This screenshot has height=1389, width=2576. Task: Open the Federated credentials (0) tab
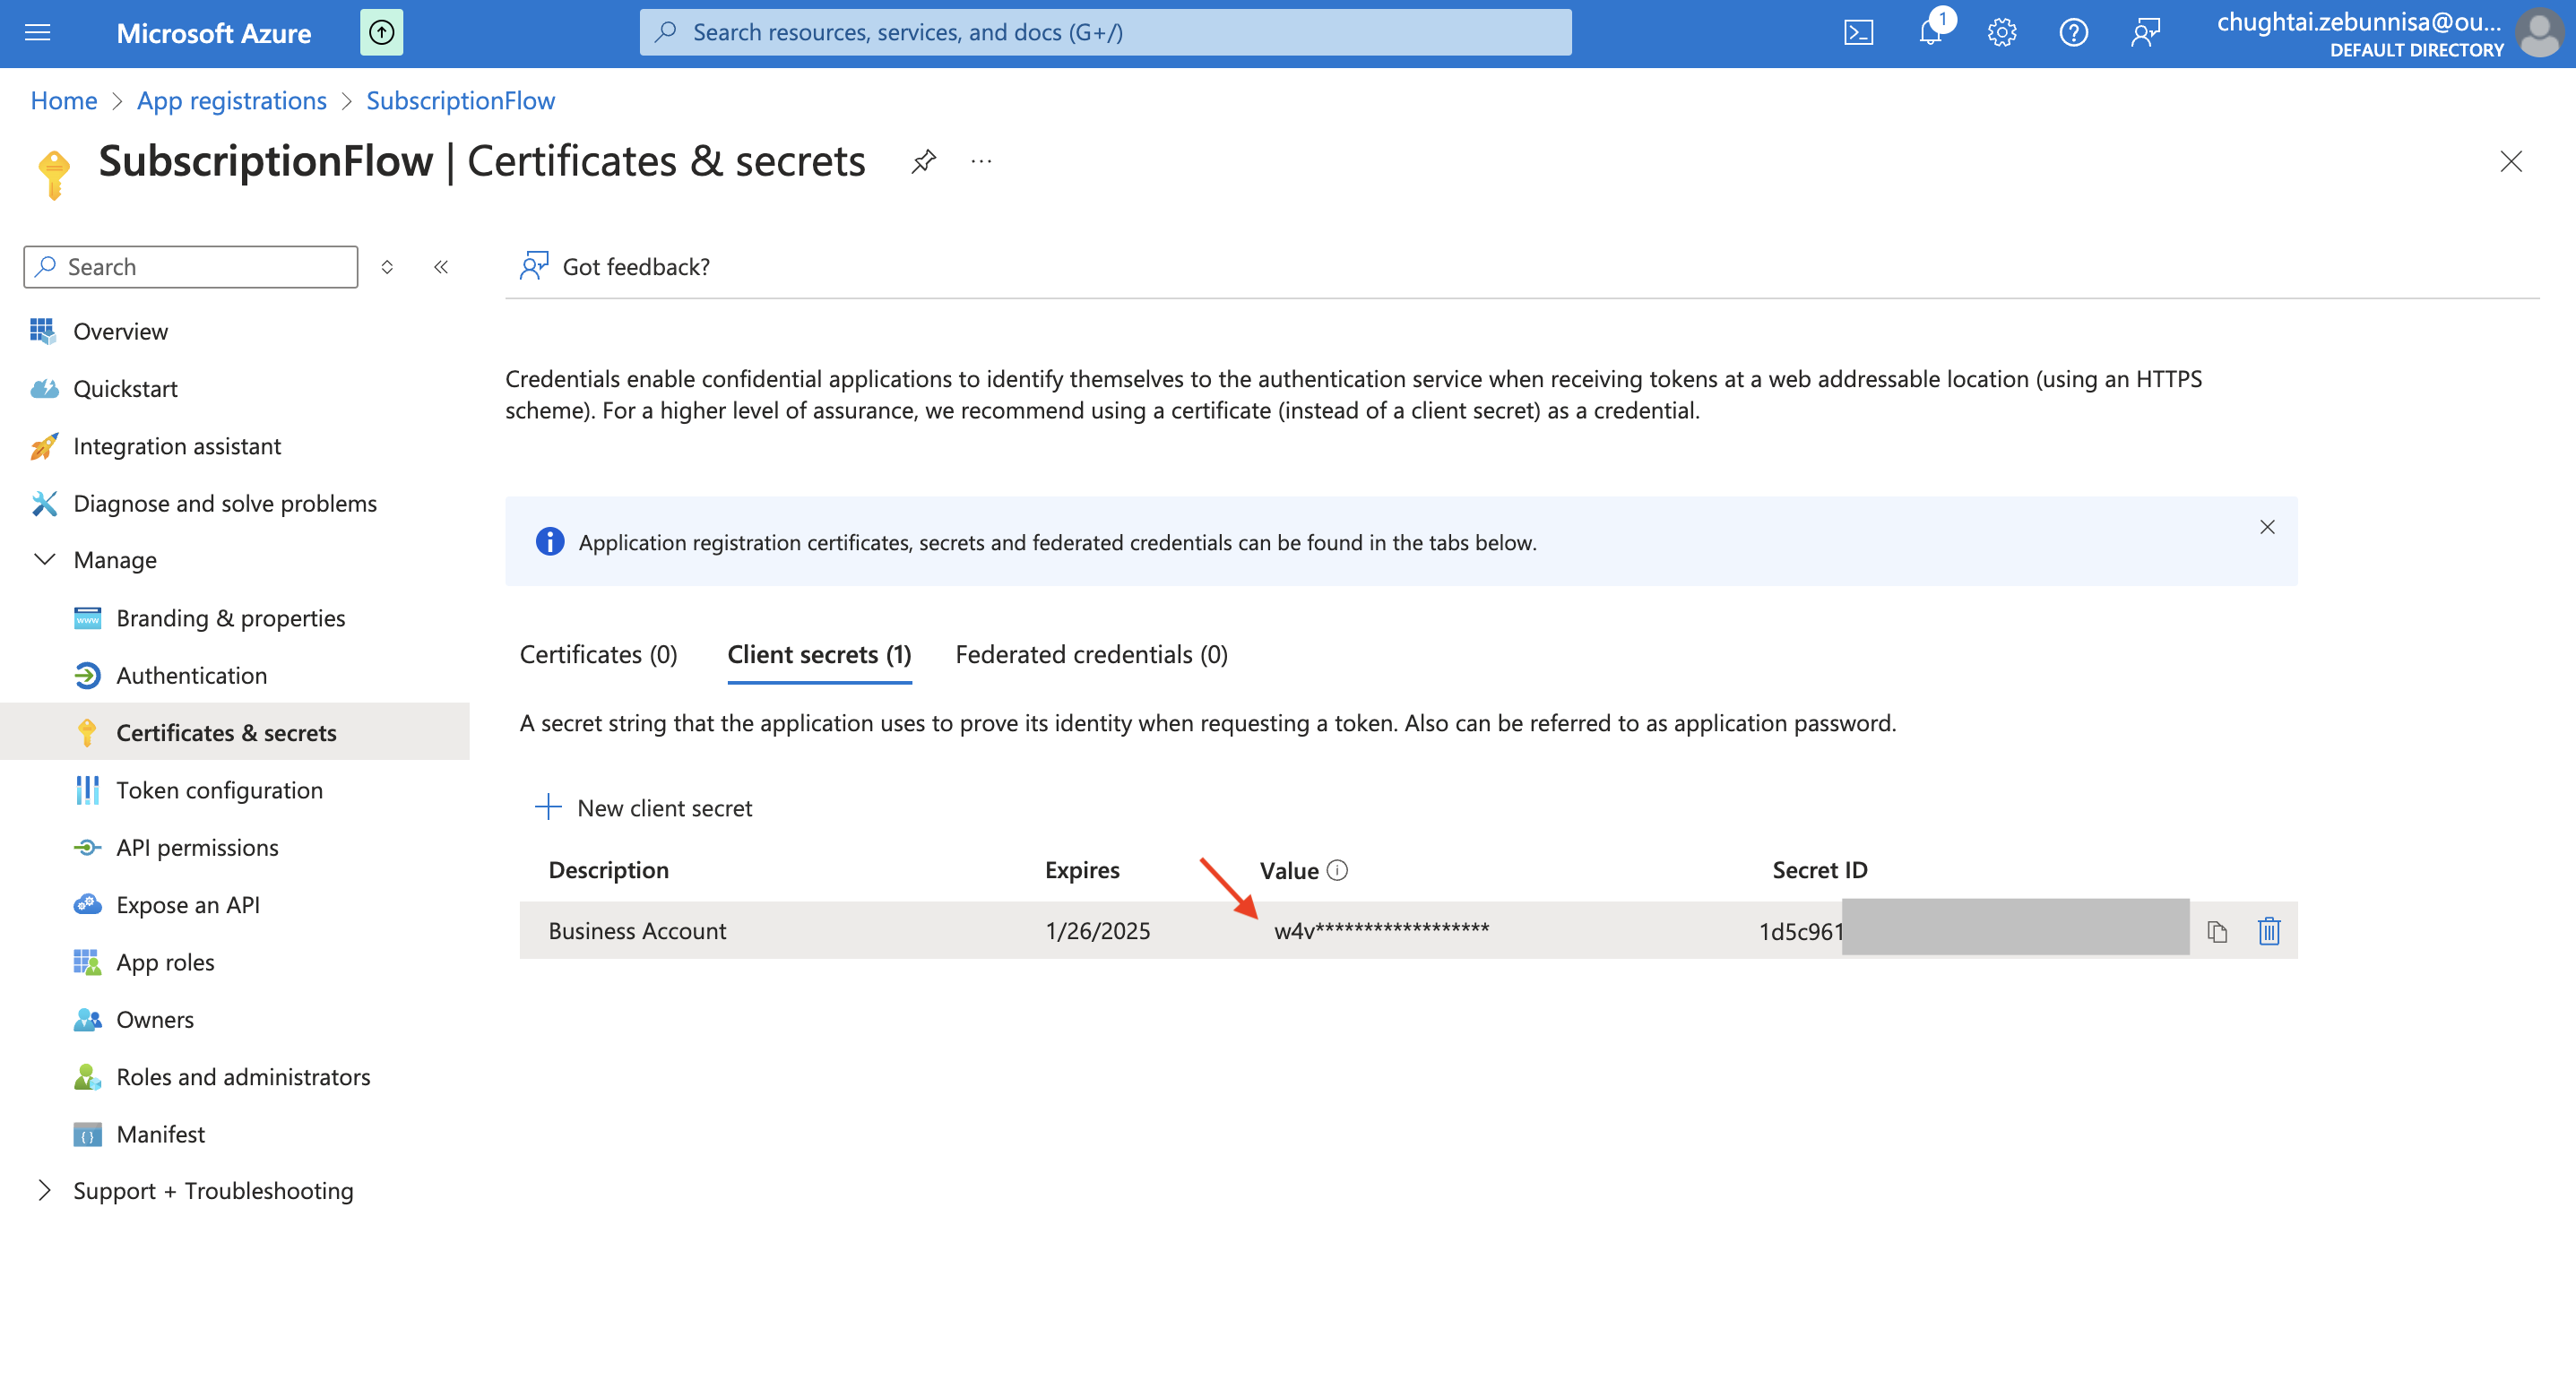coord(1091,654)
